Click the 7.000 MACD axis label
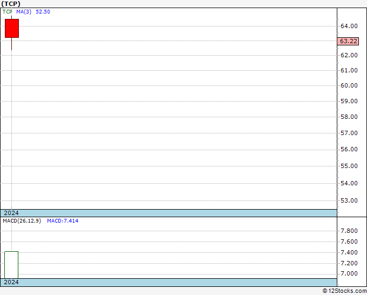Image resolution: width=367 pixels, height=295 pixels. coord(349,274)
